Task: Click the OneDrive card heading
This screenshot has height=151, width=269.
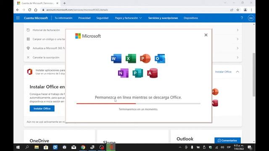Action: point(39,141)
